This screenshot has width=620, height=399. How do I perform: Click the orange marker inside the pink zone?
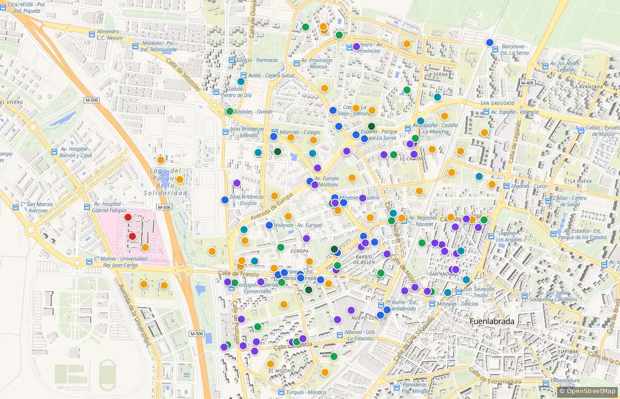(145, 247)
